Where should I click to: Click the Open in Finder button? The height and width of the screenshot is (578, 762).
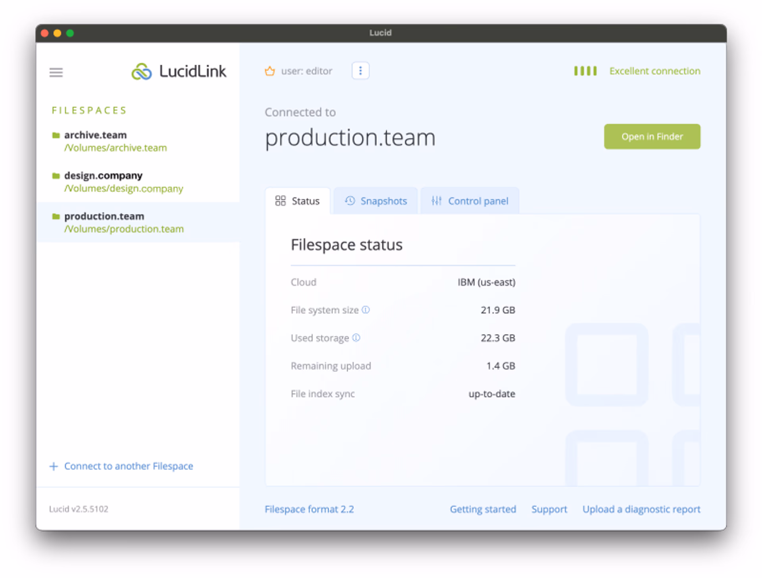[652, 136]
